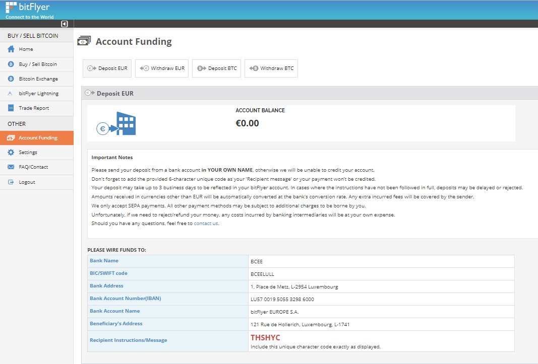This screenshot has height=364, width=538.
Task: Click the bank address '1, Place de Metz'
Action: (294, 287)
